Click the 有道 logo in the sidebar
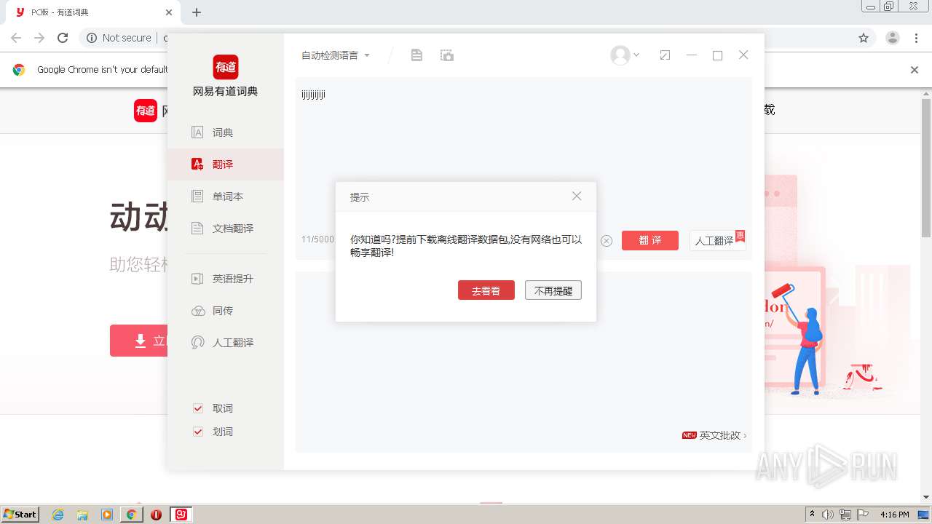 226,67
